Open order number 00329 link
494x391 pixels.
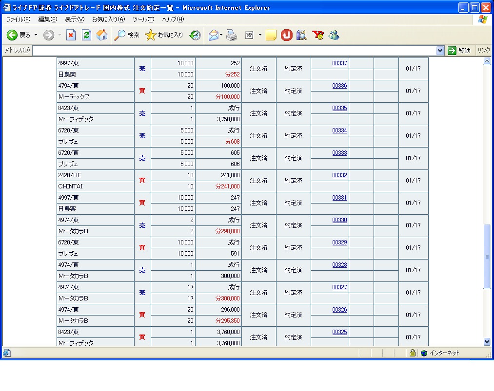pyautogui.click(x=339, y=242)
